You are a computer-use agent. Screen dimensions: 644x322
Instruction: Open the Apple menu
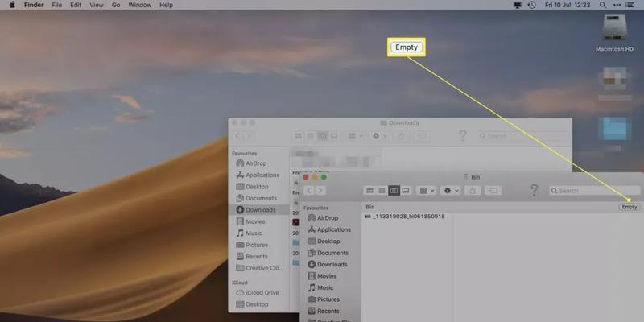click(12, 5)
